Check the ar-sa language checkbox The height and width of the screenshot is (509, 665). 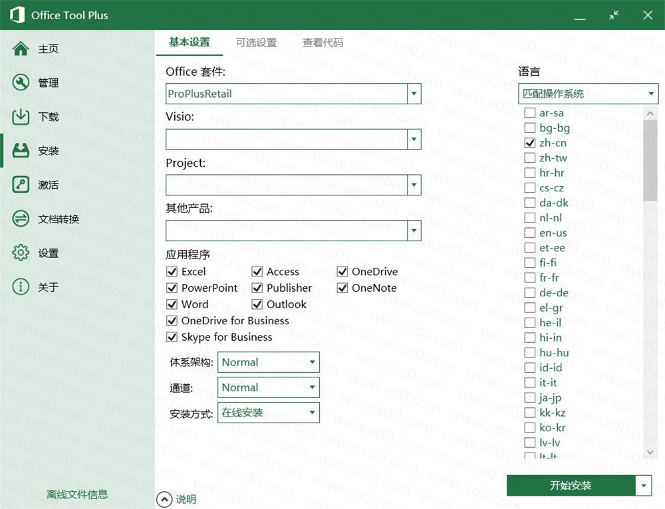coord(530,113)
